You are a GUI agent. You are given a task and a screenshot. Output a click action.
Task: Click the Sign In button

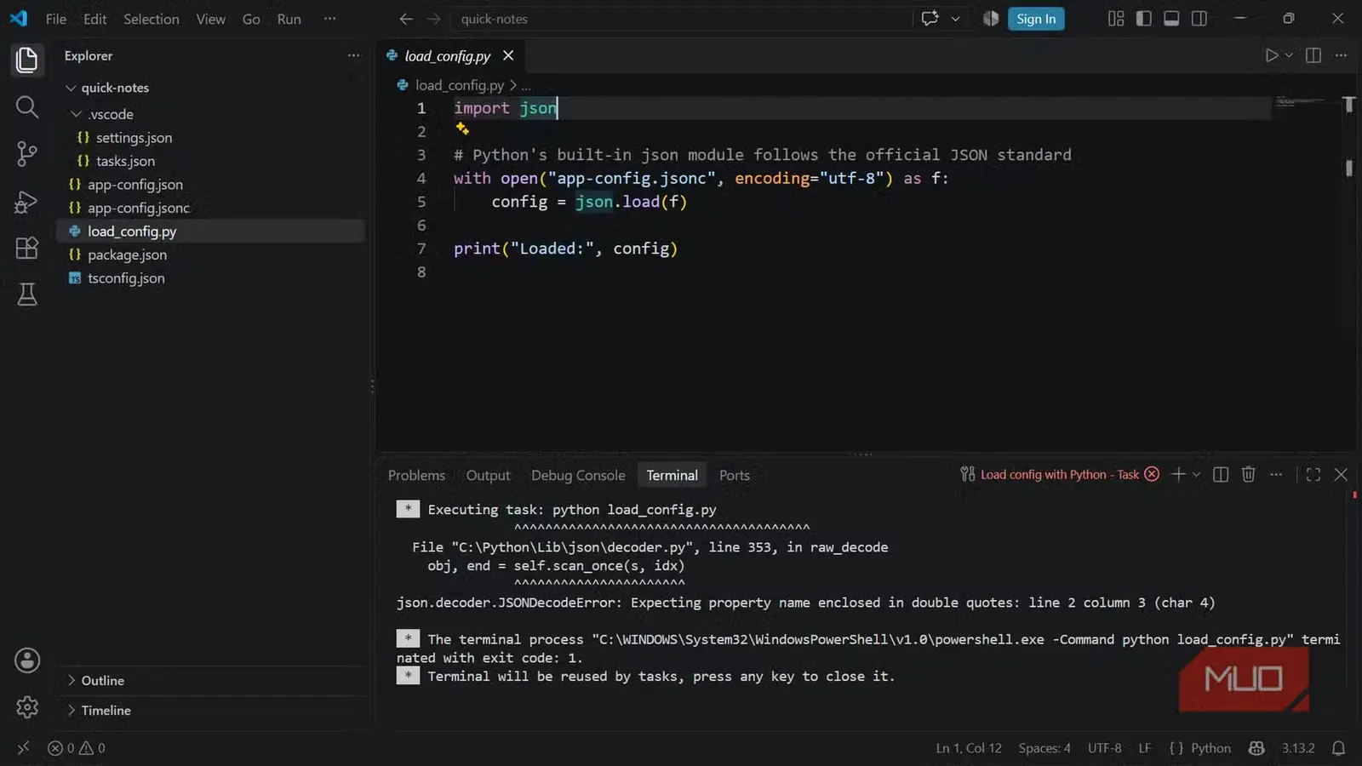click(1036, 19)
